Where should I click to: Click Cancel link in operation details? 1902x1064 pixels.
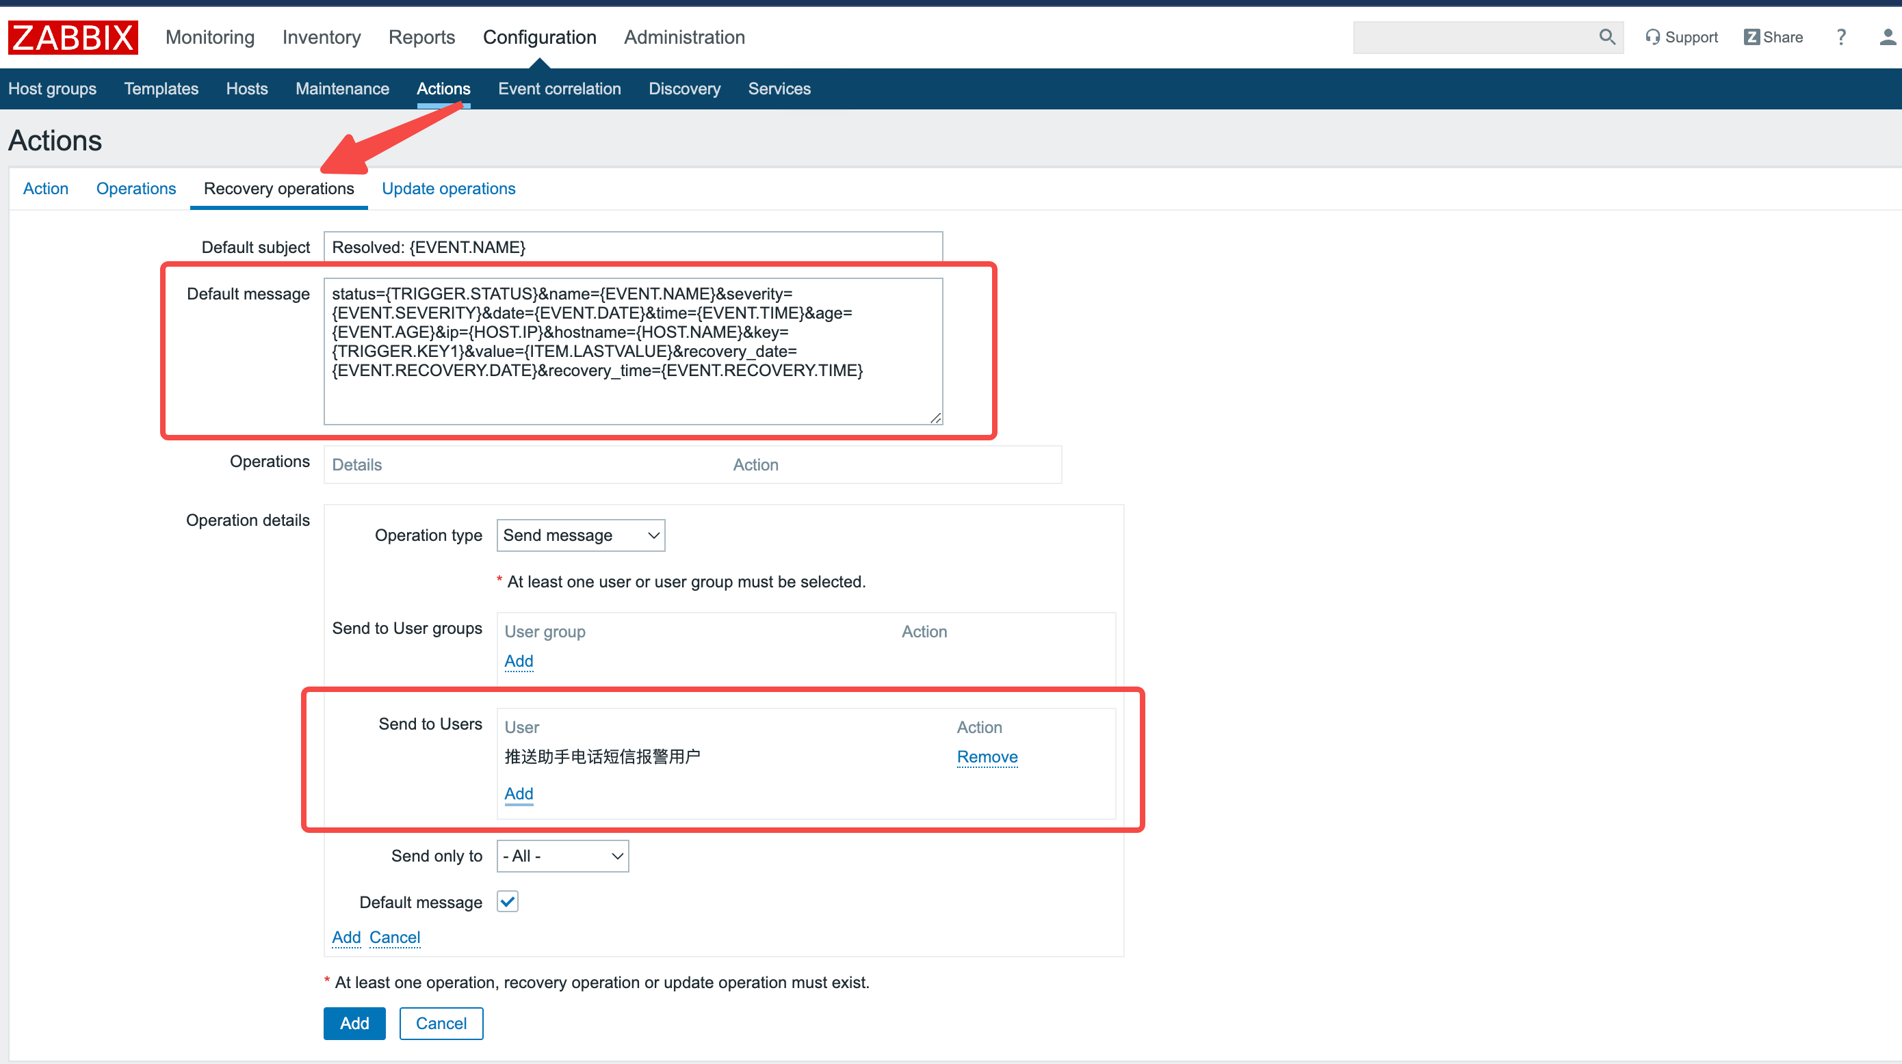(x=394, y=937)
